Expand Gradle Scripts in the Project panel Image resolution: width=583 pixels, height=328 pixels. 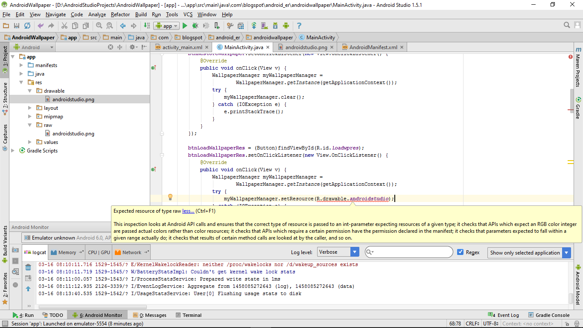pos(13,150)
